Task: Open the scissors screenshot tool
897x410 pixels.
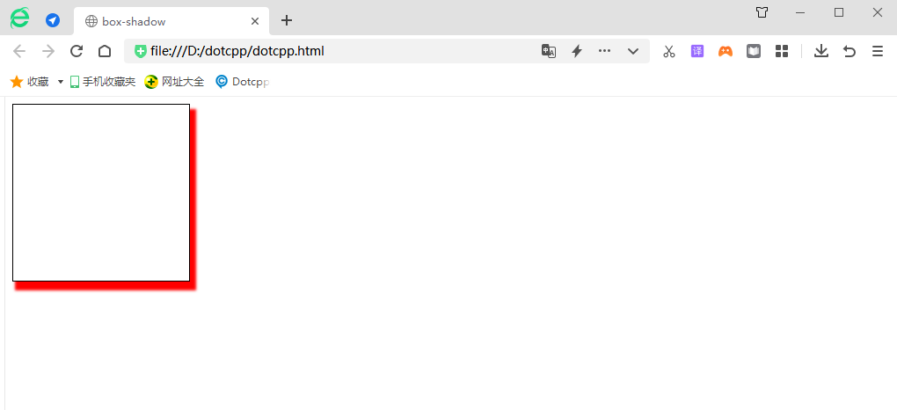Action: 669,51
